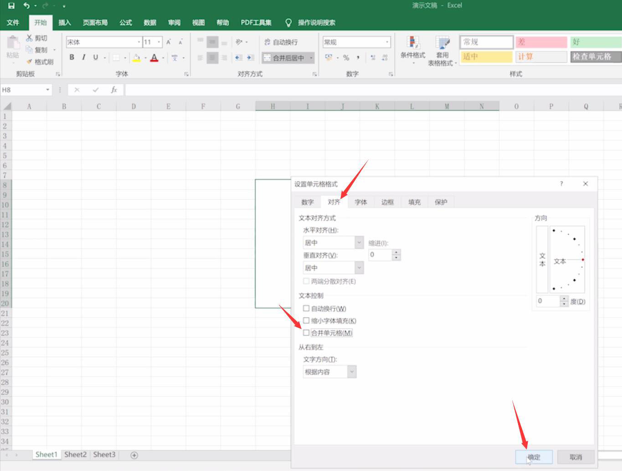Click the increase indent icon

tap(250, 57)
